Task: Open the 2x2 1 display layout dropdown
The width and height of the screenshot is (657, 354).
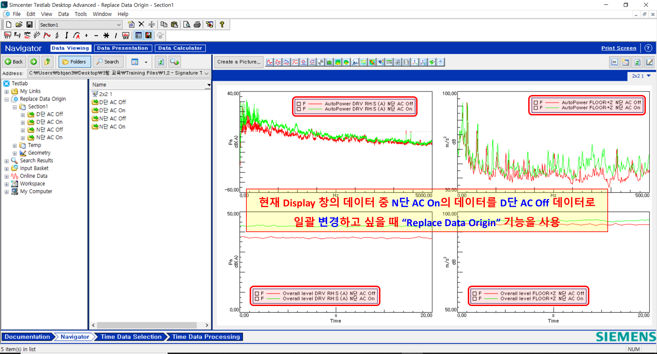Action: (x=649, y=76)
